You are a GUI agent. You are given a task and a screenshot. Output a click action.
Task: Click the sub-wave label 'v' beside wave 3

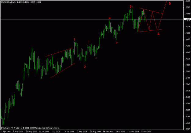tap(133, 7)
